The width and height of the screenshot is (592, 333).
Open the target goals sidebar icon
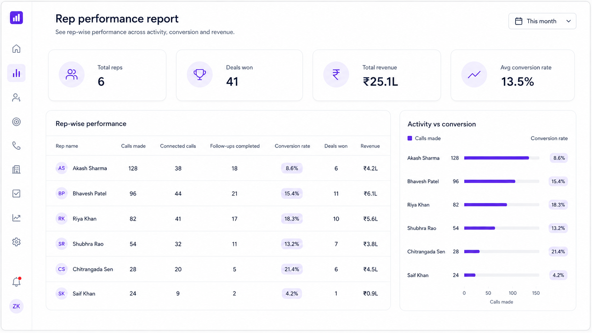click(16, 122)
